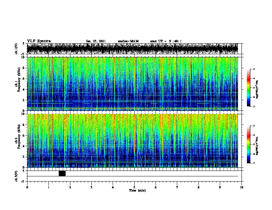Image resolution: width=272 pixels, height=210 pixels.
Task: Click the "8" kHz tick of ch.1 spectrogram
Action: pyautogui.click(x=24, y=68)
